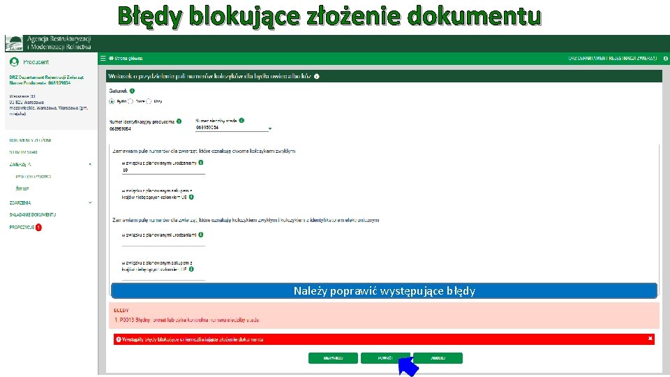Open Bydło, owce, kozy submenu item
670x377 pixels.
point(33,177)
